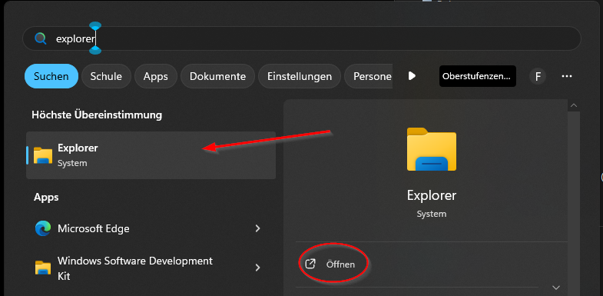The width and height of the screenshot is (603, 296).
Task: Click the Explorer folder icon in best match
Action: [x=43, y=155]
